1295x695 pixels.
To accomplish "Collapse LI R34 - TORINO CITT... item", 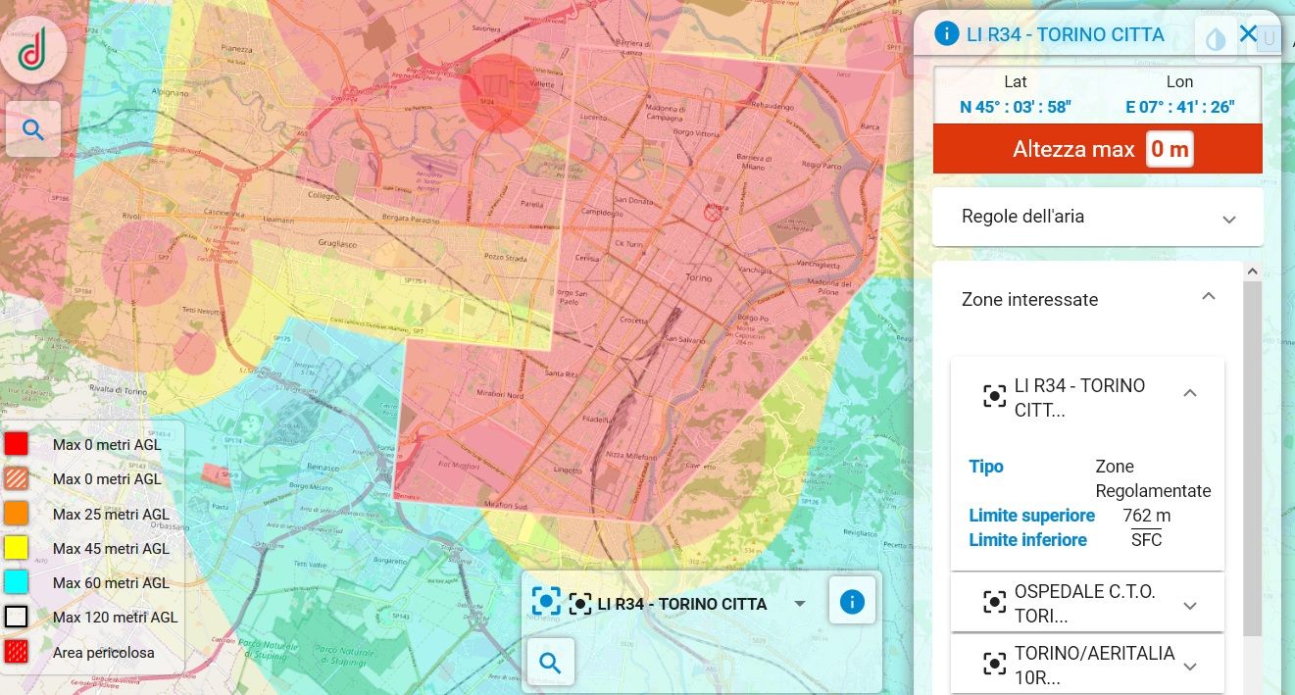I will [x=1190, y=393].
